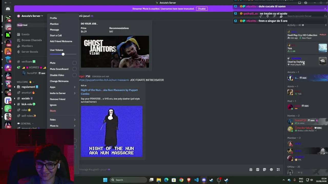Open the server icon with the 214 badge
Image resolution: width=328 pixels, height=184 pixels.
(8, 51)
